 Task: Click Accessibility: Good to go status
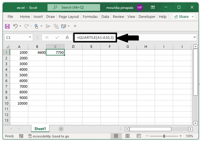pyautogui.click(x=49, y=136)
